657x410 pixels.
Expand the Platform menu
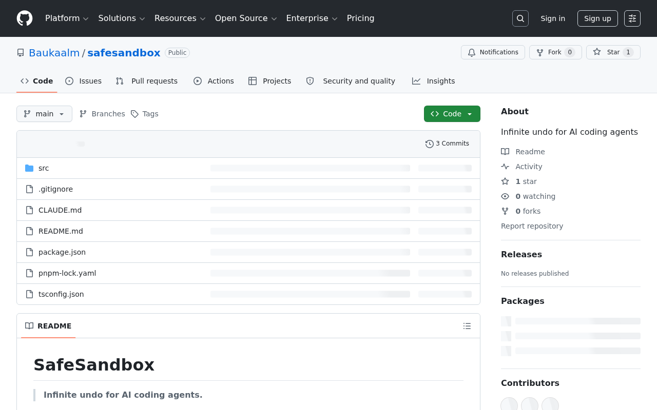tap(67, 18)
